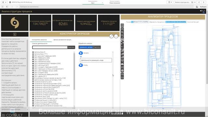The image size is (208, 117).
Task: Expand the query constructor to fullscreen
Action: click(111, 36)
